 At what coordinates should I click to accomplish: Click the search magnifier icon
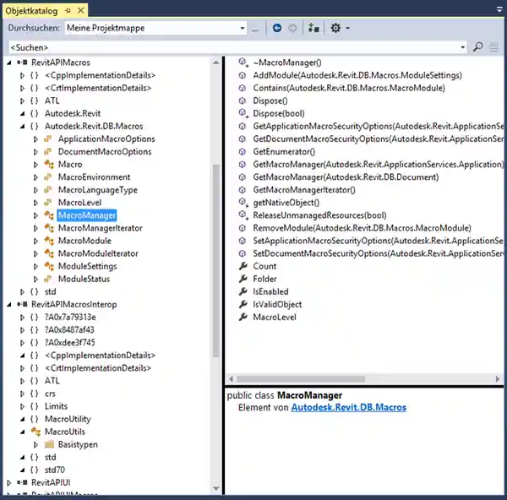478,47
